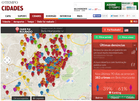Open the MAIS tab
139x101 pixels.
click(x=80, y=16)
